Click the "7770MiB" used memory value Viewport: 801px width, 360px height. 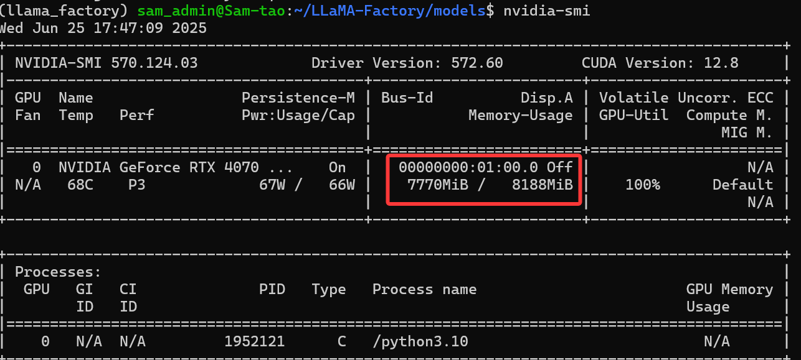(x=438, y=185)
